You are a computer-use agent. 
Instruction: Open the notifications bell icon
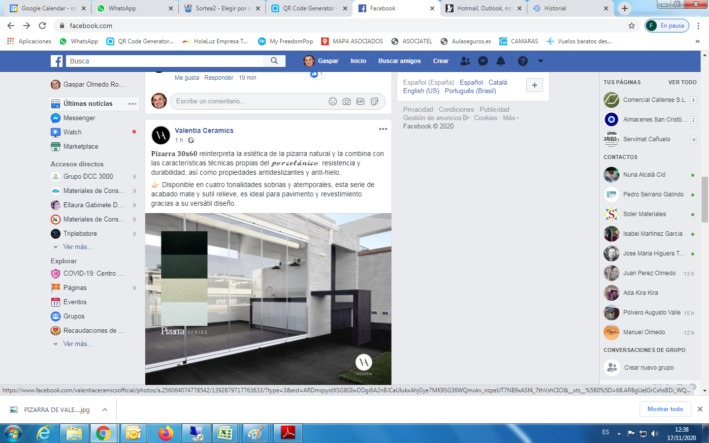(501, 61)
